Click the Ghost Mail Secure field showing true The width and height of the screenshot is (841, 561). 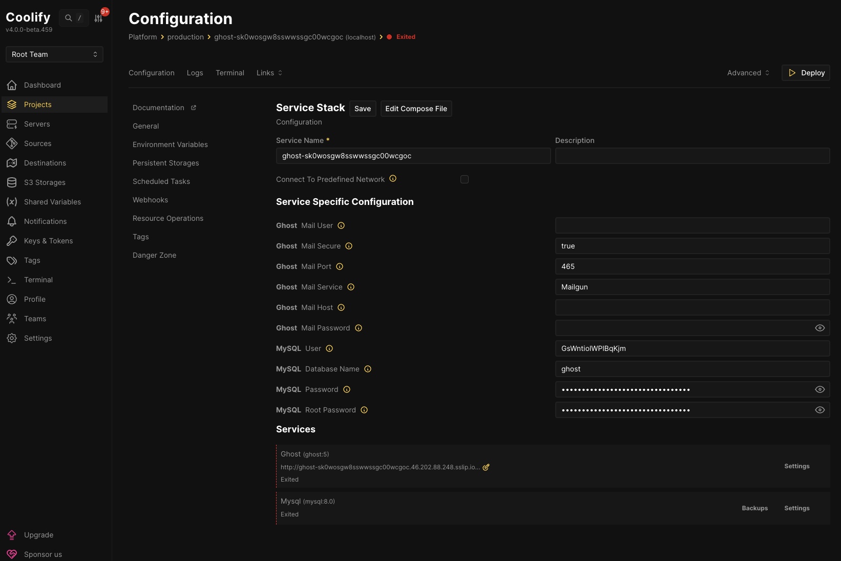(x=692, y=246)
